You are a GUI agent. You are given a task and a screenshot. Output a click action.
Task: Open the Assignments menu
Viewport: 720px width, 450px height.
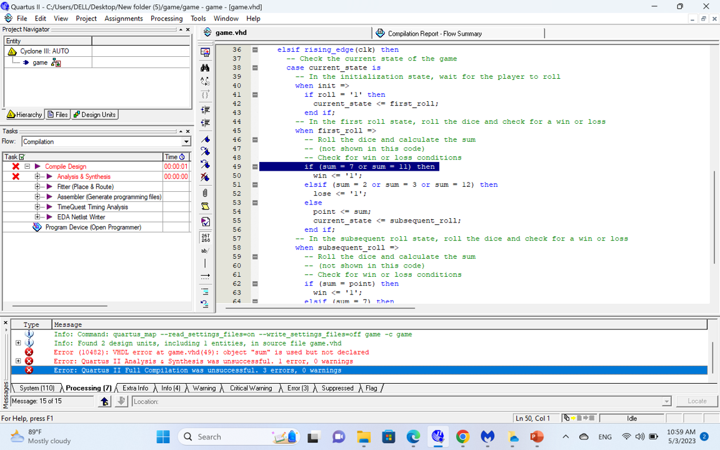123,19
